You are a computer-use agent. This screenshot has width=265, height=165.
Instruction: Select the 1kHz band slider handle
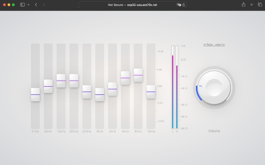(99, 94)
